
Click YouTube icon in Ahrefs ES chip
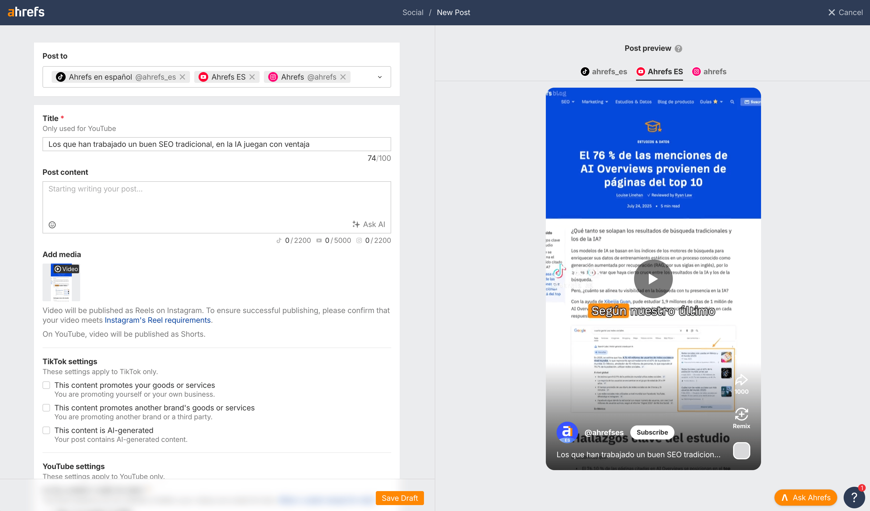click(203, 77)
